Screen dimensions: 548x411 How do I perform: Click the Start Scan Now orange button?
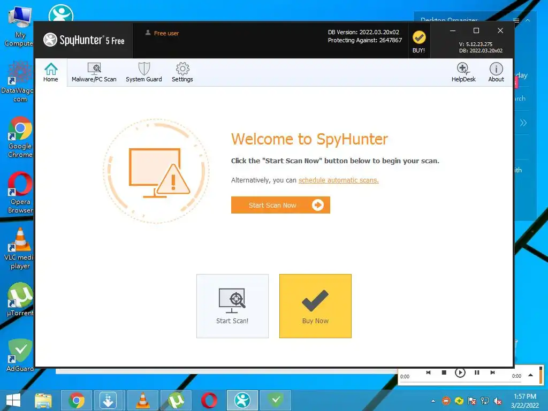(280, 205)
